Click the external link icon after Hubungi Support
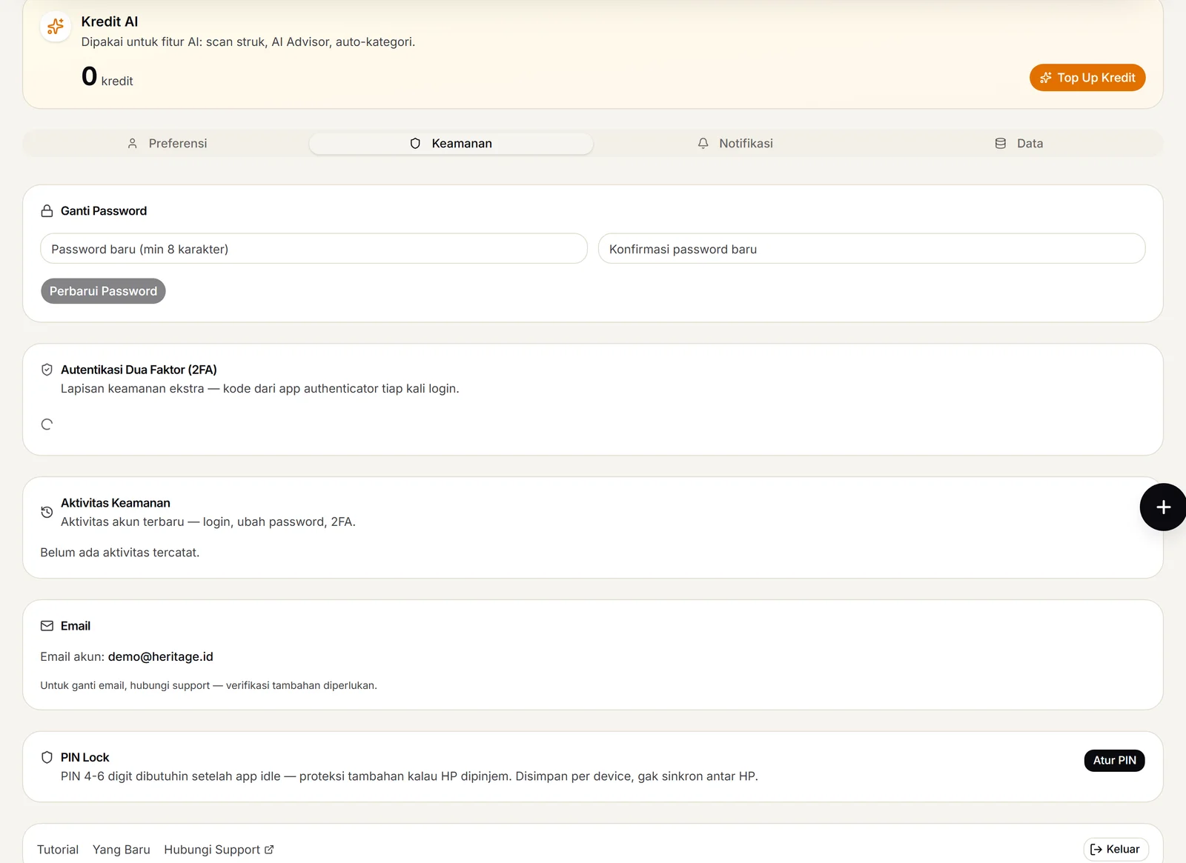 click(x=269, y=850)
